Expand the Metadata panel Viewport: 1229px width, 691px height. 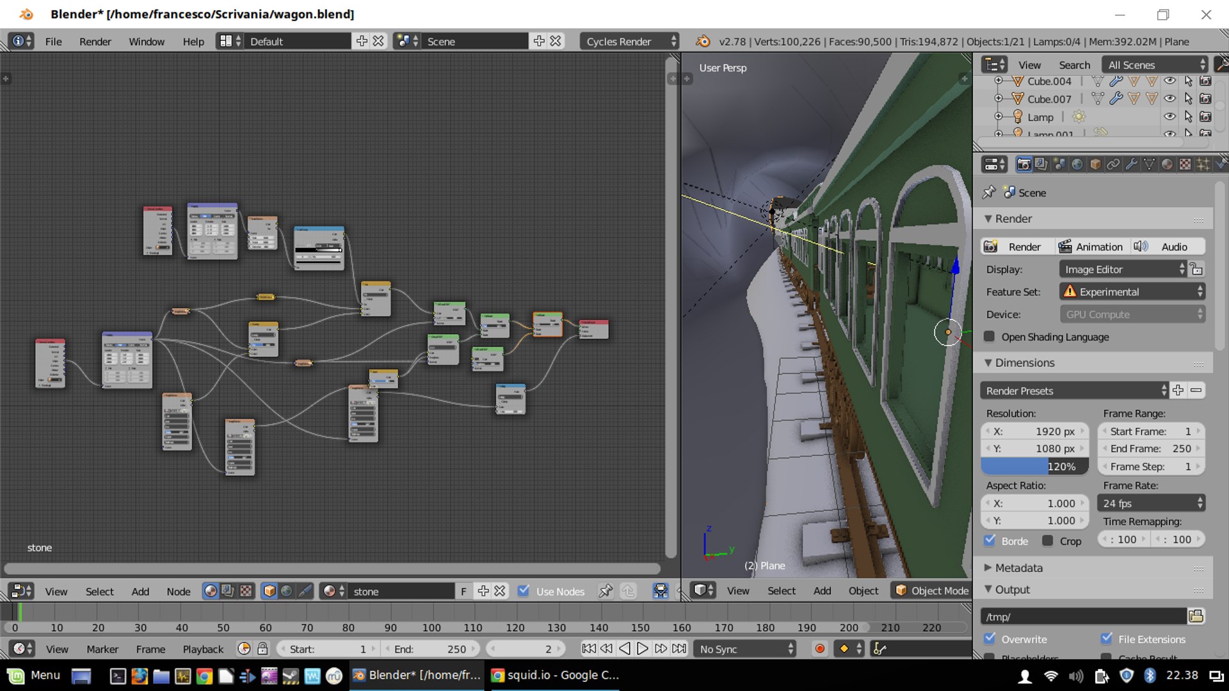tap(988, 567)
